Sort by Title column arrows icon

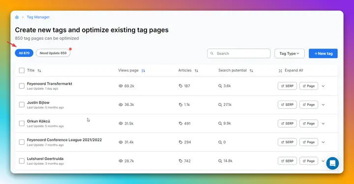point(39,71)
